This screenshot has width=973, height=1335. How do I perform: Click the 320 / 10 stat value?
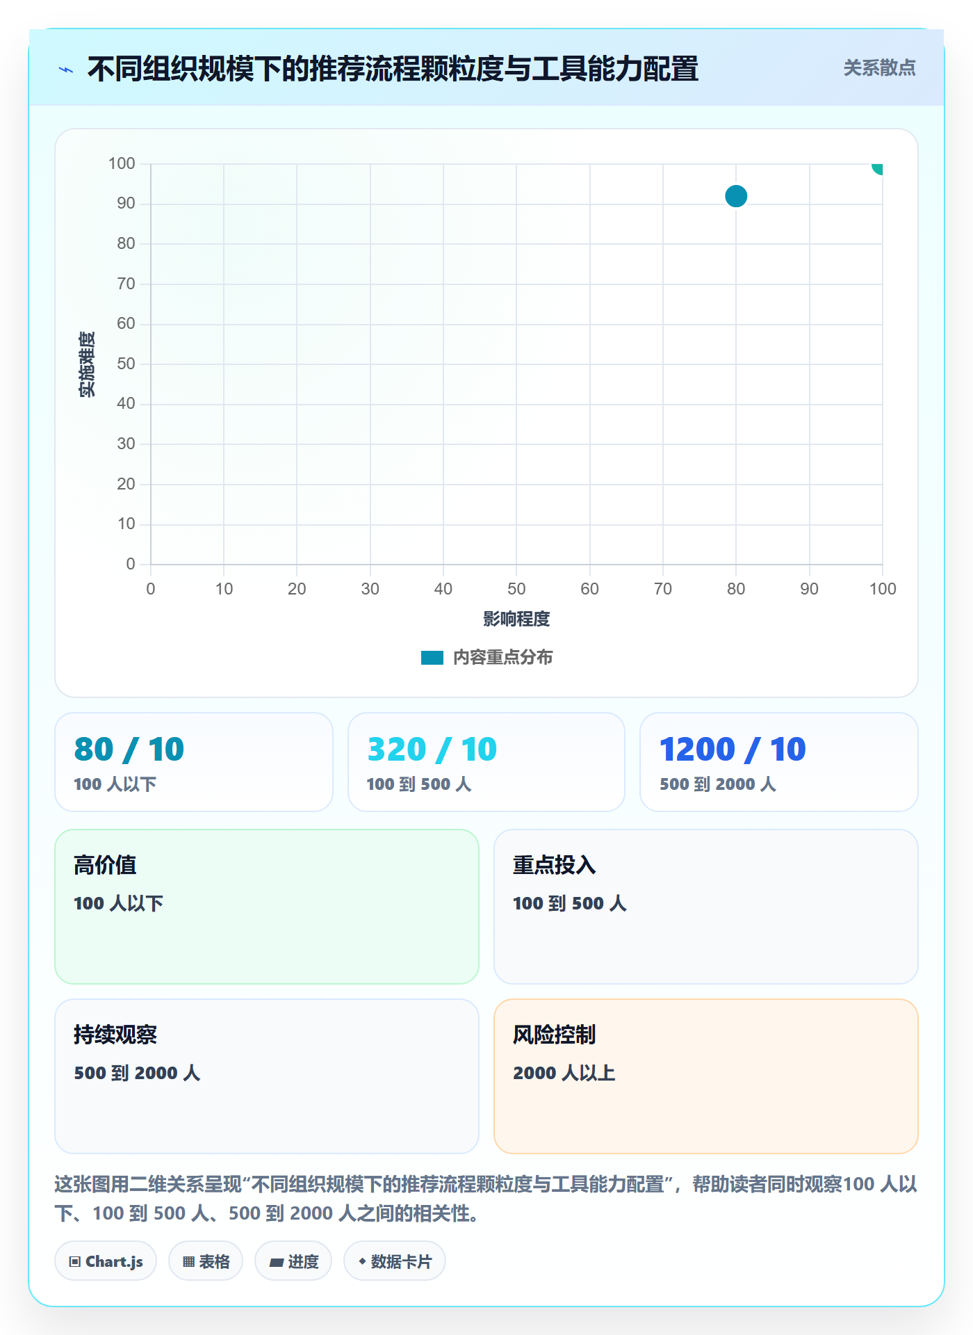[x=432, y=749]
